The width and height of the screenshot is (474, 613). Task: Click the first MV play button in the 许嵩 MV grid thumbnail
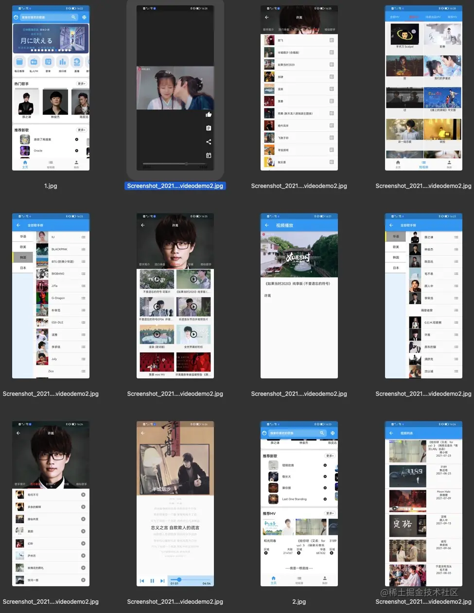click(157, 279)
